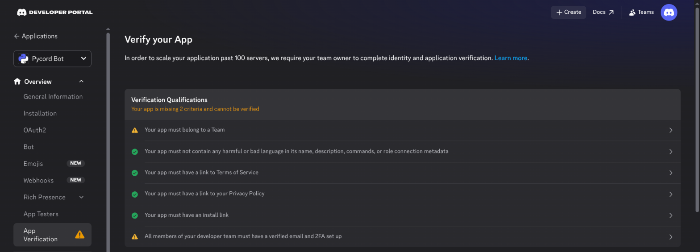This screenshot has width=700, height=252.
Task: Click the NEW badge next to Webhooks
Action: pyautogui.click(x=76, y=180)
